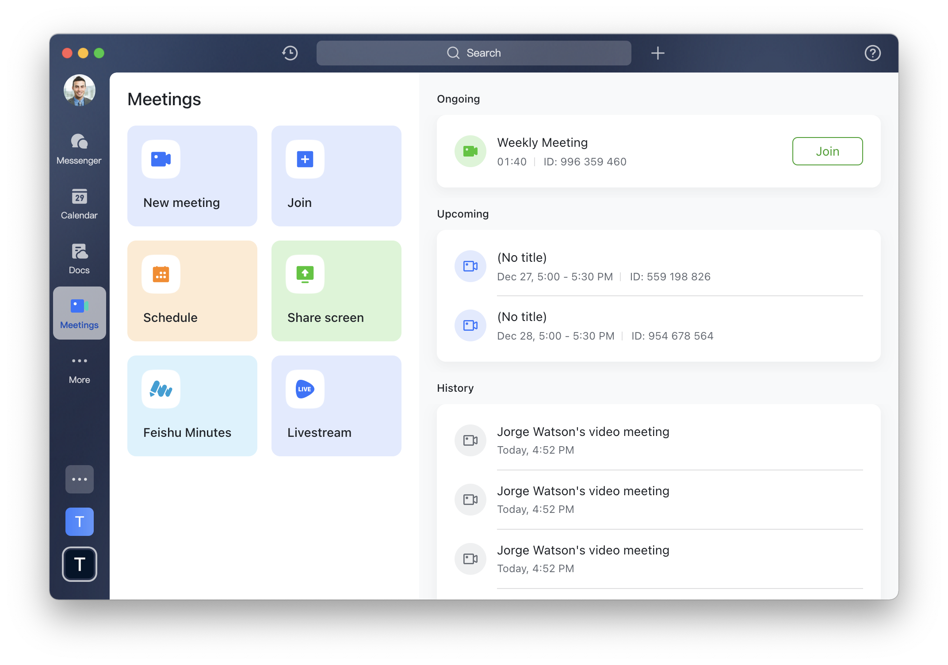Screen dimensions: 948x665
Task: Click the Feishu Minutes icon
Action: (x=162, y=388)
